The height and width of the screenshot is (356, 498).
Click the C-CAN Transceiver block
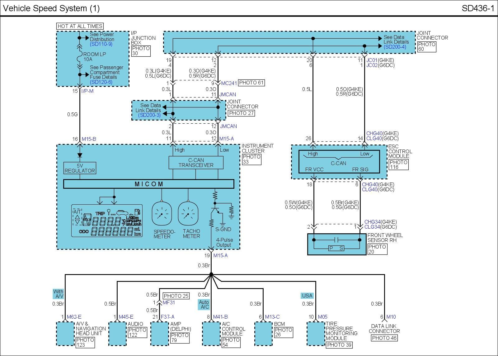pyautogui.click(x=196, y=163)
